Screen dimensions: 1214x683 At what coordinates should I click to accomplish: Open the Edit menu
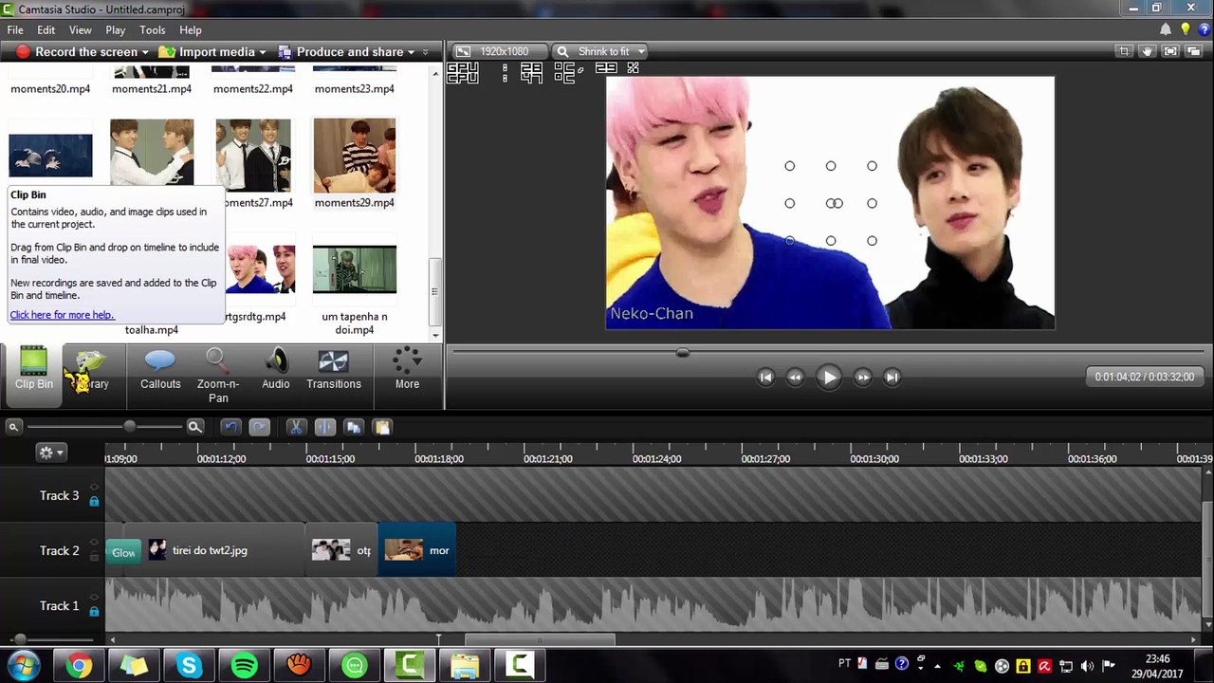tap(46, 30)
